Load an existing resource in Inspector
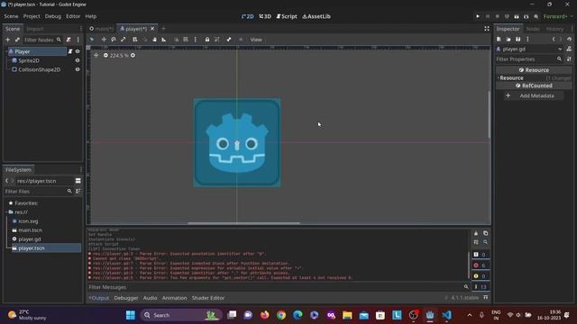Screen dimensions: 577x324 pyautogui.click(x=508, y=39)
